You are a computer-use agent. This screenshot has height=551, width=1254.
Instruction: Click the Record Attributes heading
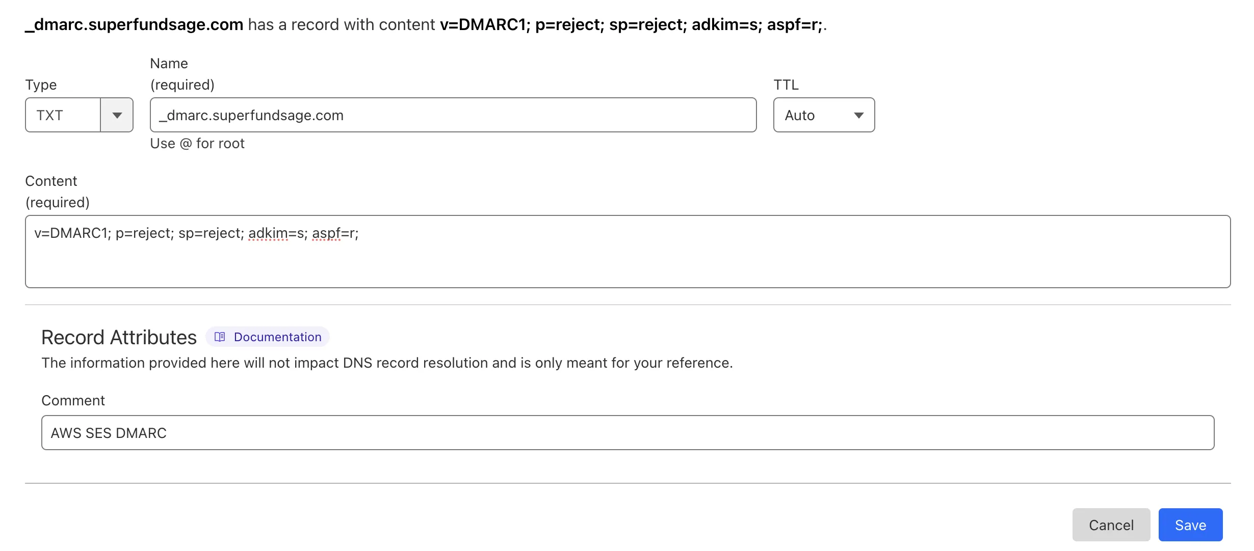pos(119,337)
